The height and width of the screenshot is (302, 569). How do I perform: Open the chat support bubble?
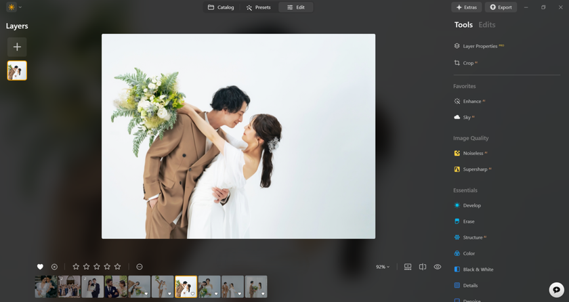[x=556, y=290]
